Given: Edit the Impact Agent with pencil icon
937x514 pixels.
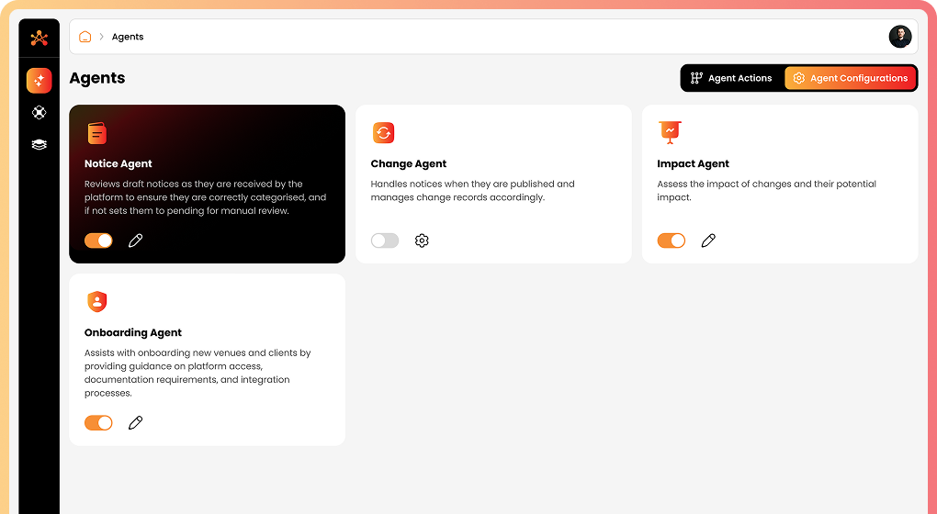Looking at the screenshot, I should (x=708, y=240).
